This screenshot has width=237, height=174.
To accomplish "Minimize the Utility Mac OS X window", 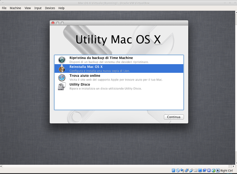I will click(x=58, y=23).
